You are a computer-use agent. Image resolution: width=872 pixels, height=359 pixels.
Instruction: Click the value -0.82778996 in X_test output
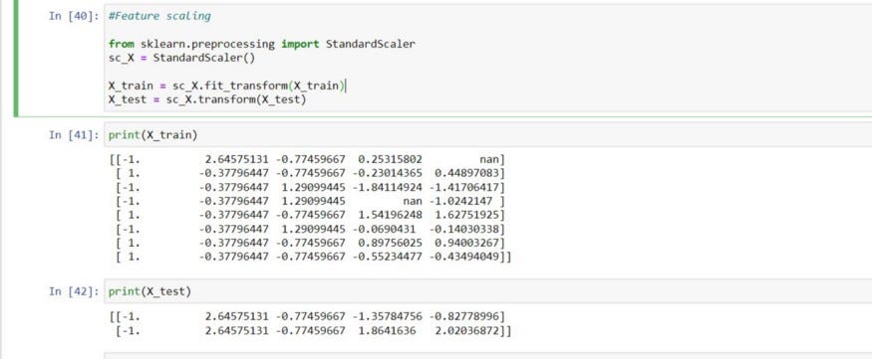[463, 317]
